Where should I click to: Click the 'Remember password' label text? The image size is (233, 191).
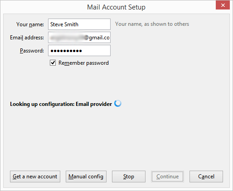(x=83, y=63)
